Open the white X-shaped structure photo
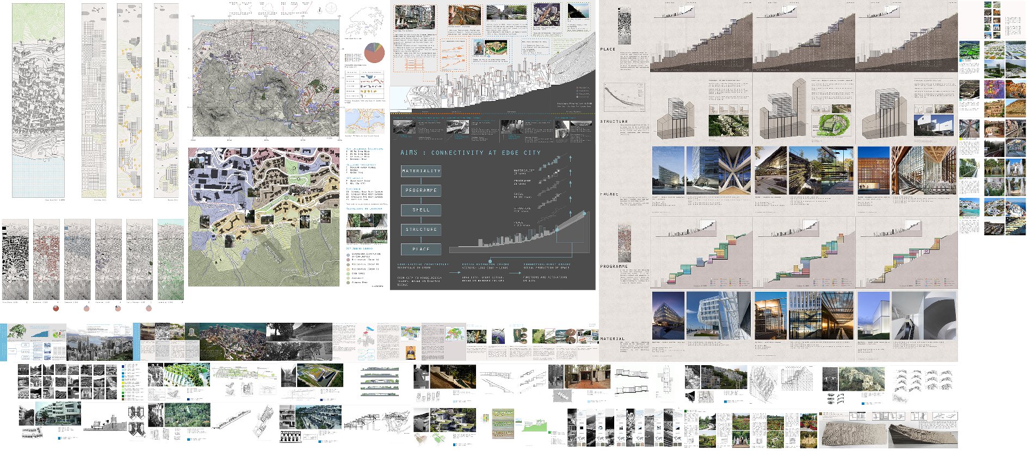1032x451 pixels. (734, 170)
